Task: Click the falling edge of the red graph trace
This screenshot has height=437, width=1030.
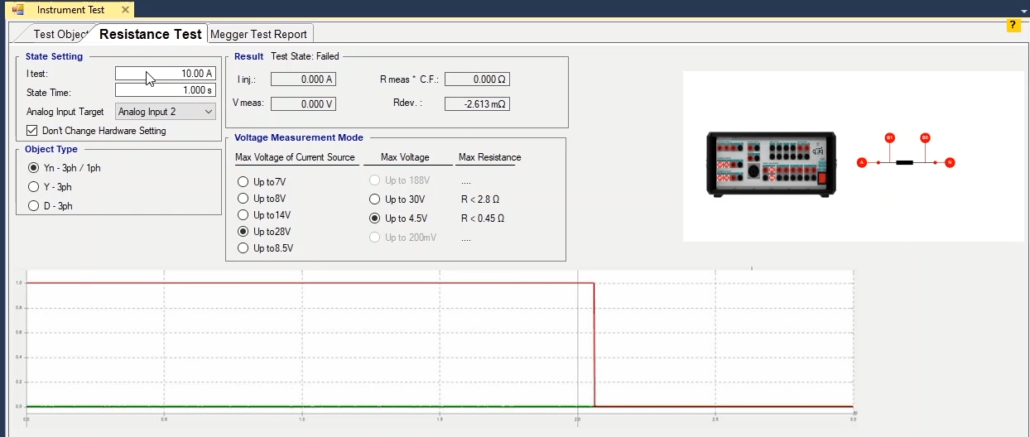Action: click(x=594, y=343)
